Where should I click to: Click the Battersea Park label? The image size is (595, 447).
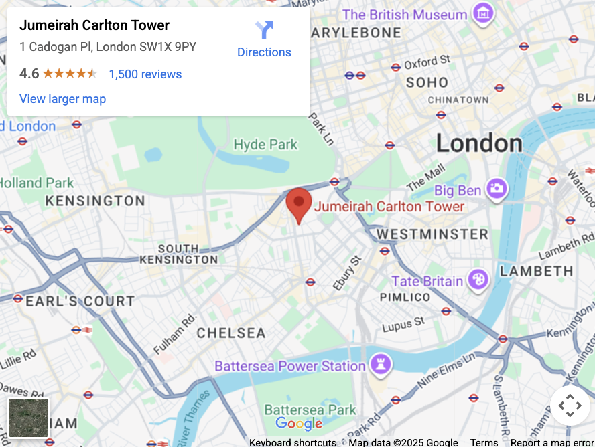point(310,410)
